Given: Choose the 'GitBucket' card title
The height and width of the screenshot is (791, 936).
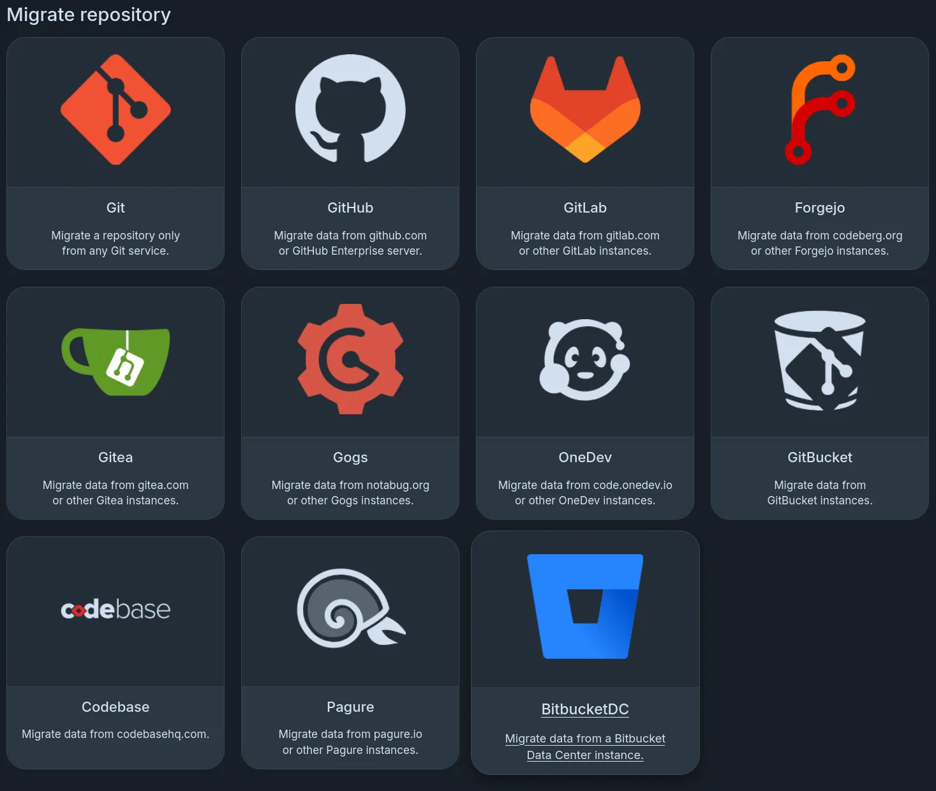Looking at the screenshot, I should click(x=820, y=457).
